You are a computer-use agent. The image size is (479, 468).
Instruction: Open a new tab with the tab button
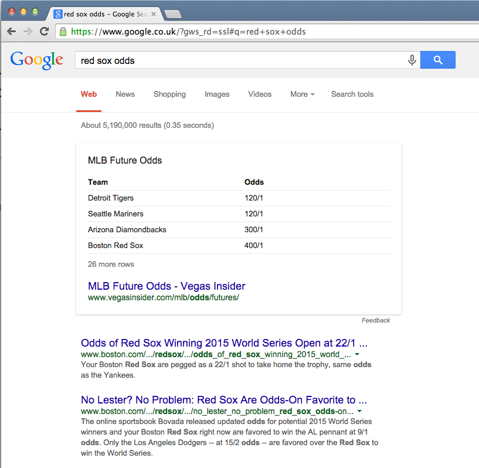(172, 14)
